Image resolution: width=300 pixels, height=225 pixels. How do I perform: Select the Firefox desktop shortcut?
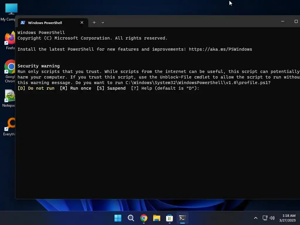tap(10, 40)
